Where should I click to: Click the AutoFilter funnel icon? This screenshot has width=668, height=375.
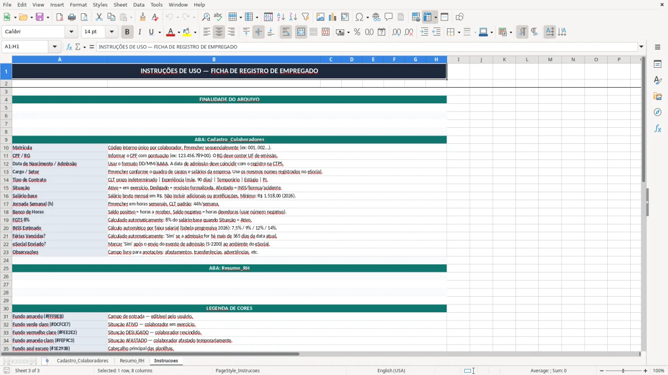[x=305, y=17]
